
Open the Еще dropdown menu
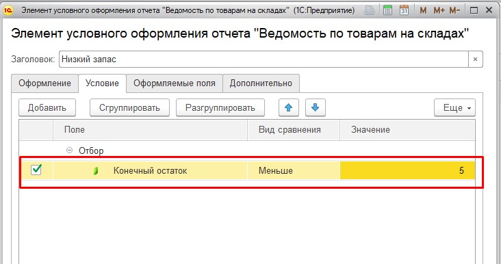(x=454, y=107)
